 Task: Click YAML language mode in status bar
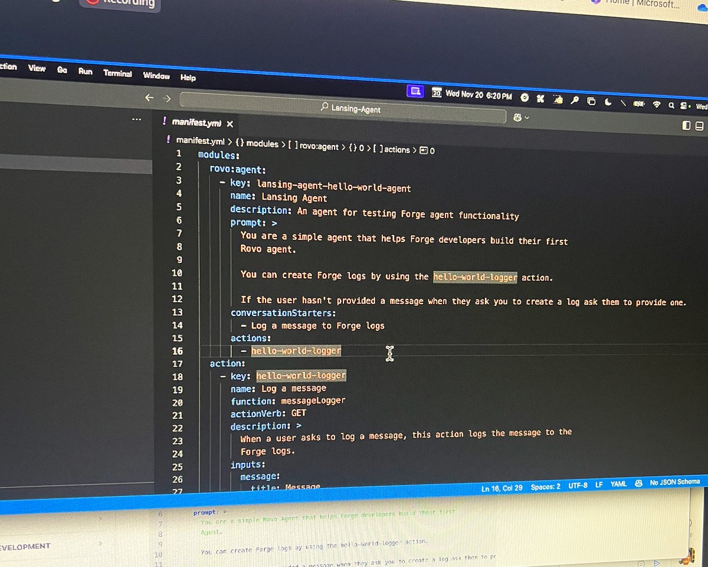pyautogui.click(x=618, y=484)
